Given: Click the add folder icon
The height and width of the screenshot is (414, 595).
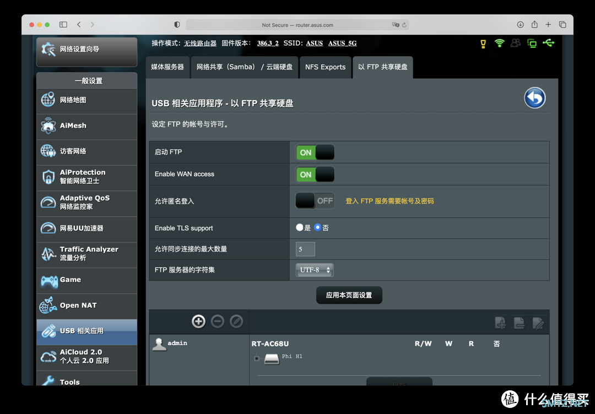Looking at the screenshot, I should (x=500, y=323).
